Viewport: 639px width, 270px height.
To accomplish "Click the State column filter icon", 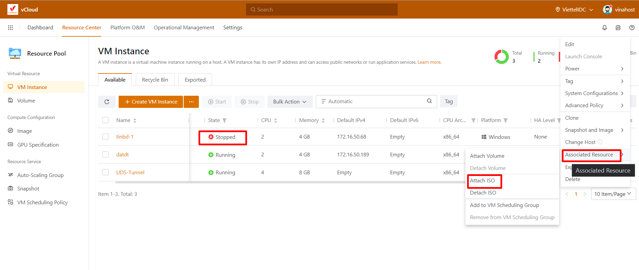I will (224, 120).
